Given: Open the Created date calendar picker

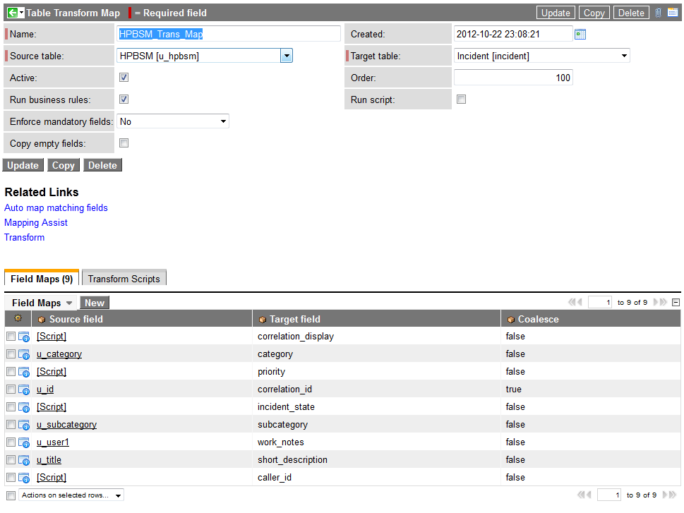Looking at the screenshot, I should tap(580, 34).
